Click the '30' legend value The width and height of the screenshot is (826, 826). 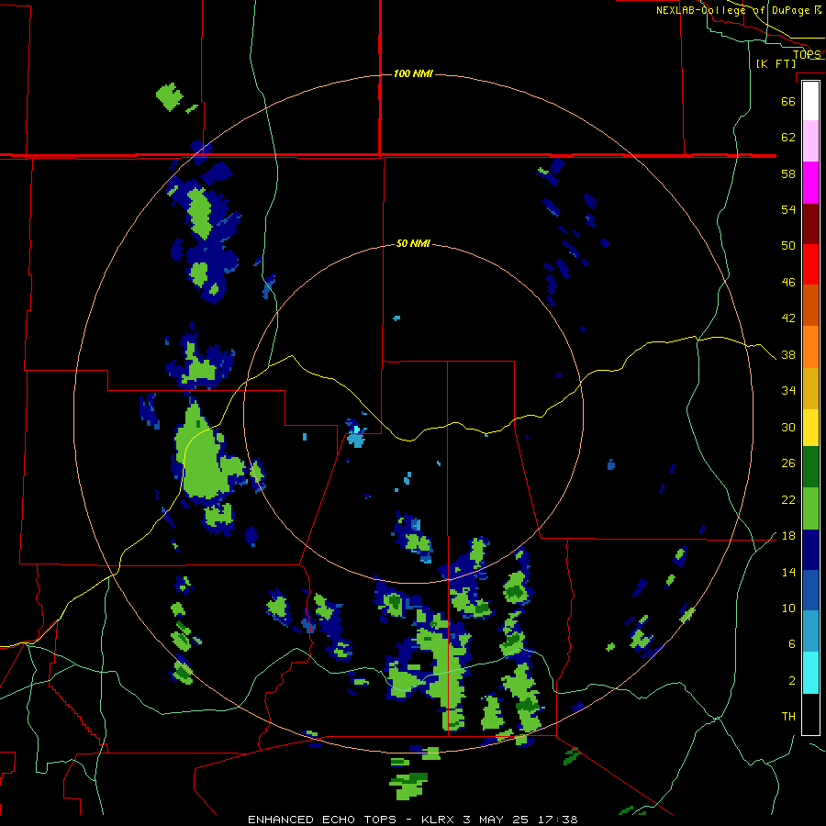(788, 427)
